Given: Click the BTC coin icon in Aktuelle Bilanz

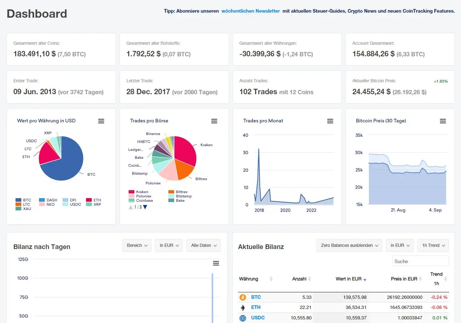Looking at the screenshot, I should coord(244,297).
